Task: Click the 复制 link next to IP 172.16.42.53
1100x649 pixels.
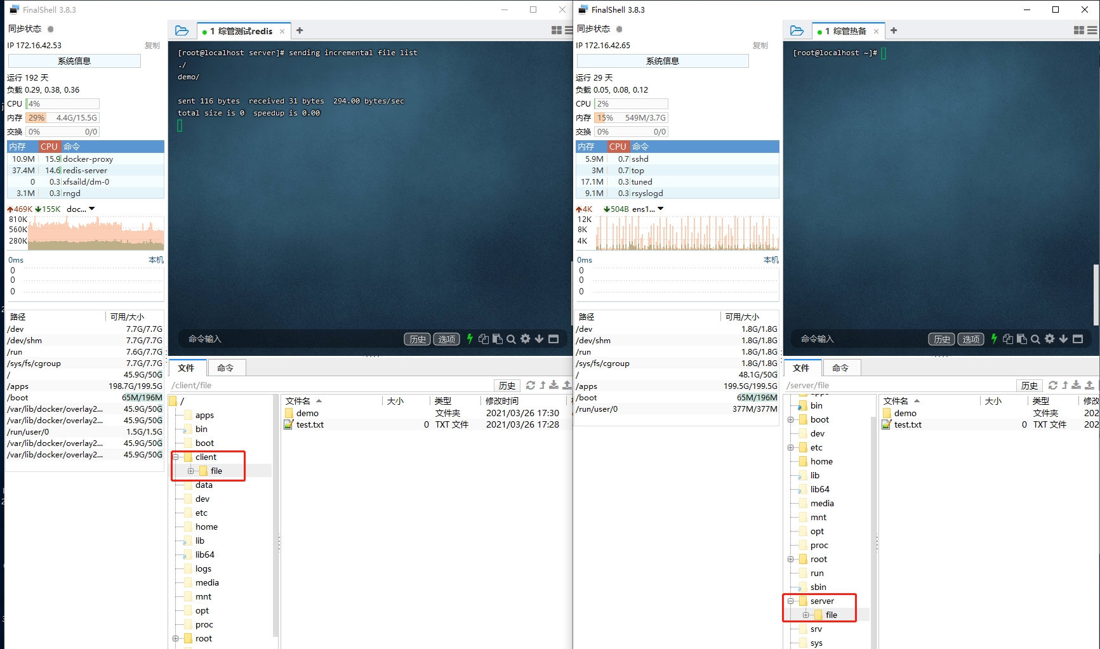Action: (152, 45)
